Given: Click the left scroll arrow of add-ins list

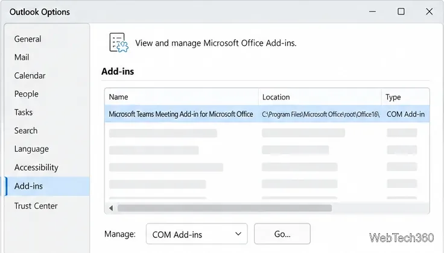Looking at the screenshot, I should click(x=111, y=208).
